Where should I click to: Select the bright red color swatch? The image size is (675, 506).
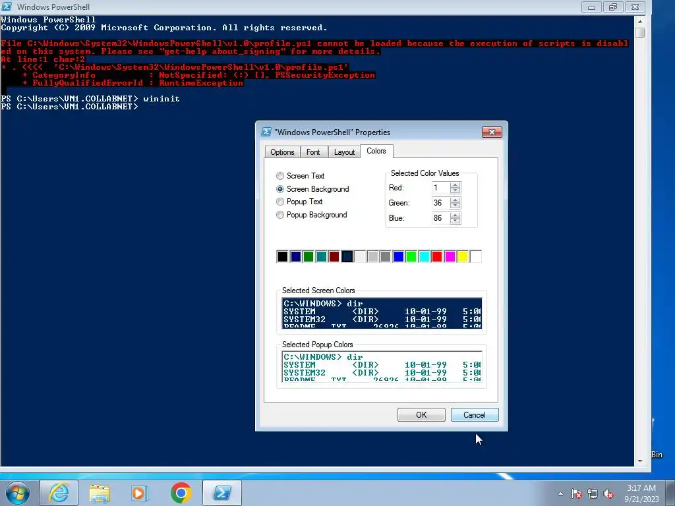click(x=437, y=256)
